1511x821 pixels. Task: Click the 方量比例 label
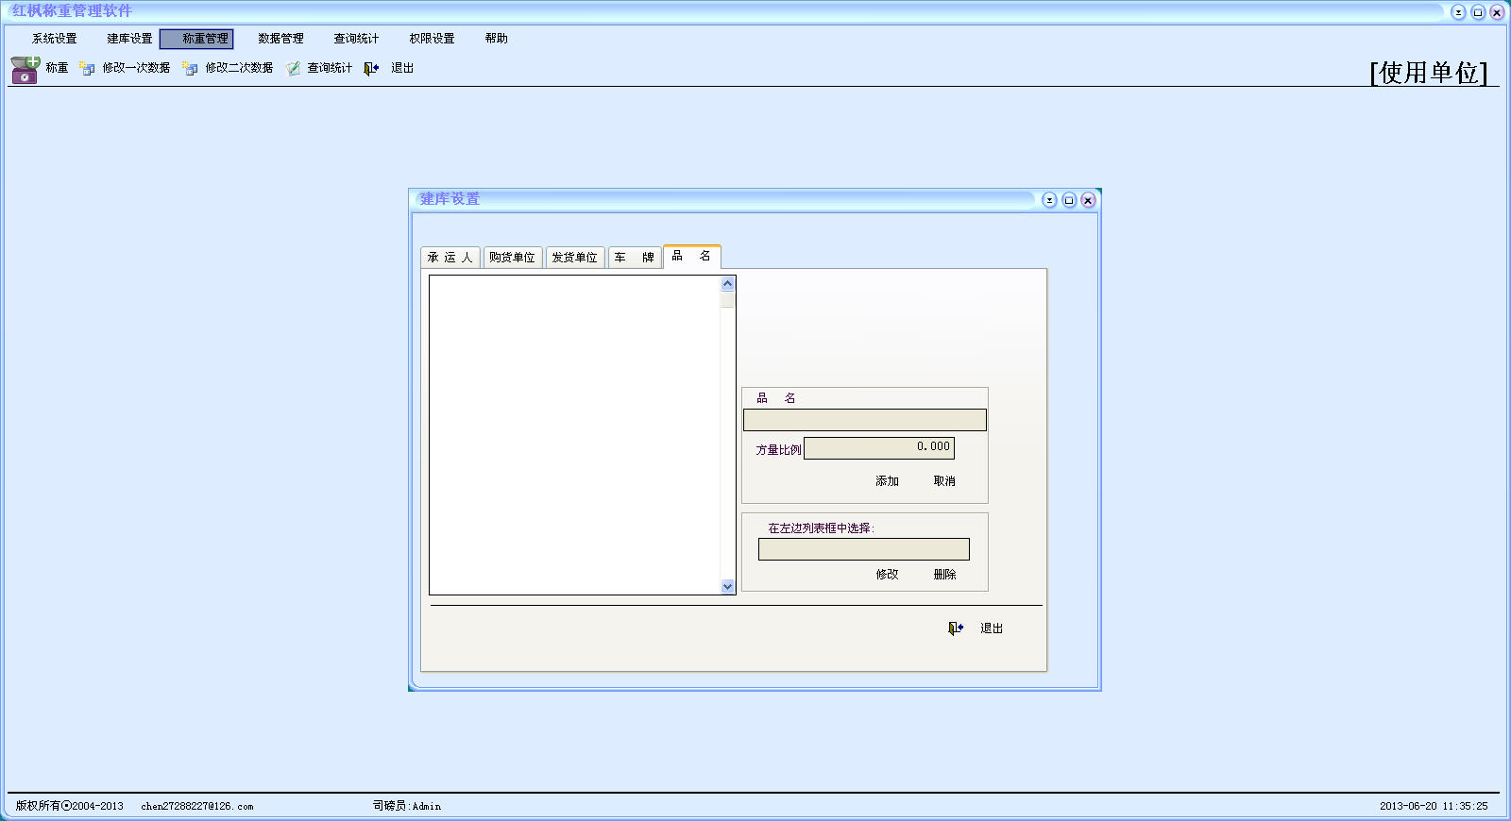[x=778, y=450]
